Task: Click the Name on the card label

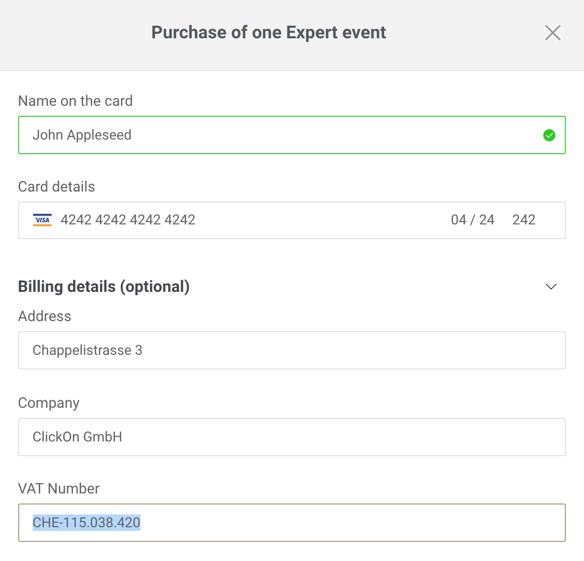Action: (75, 101)
